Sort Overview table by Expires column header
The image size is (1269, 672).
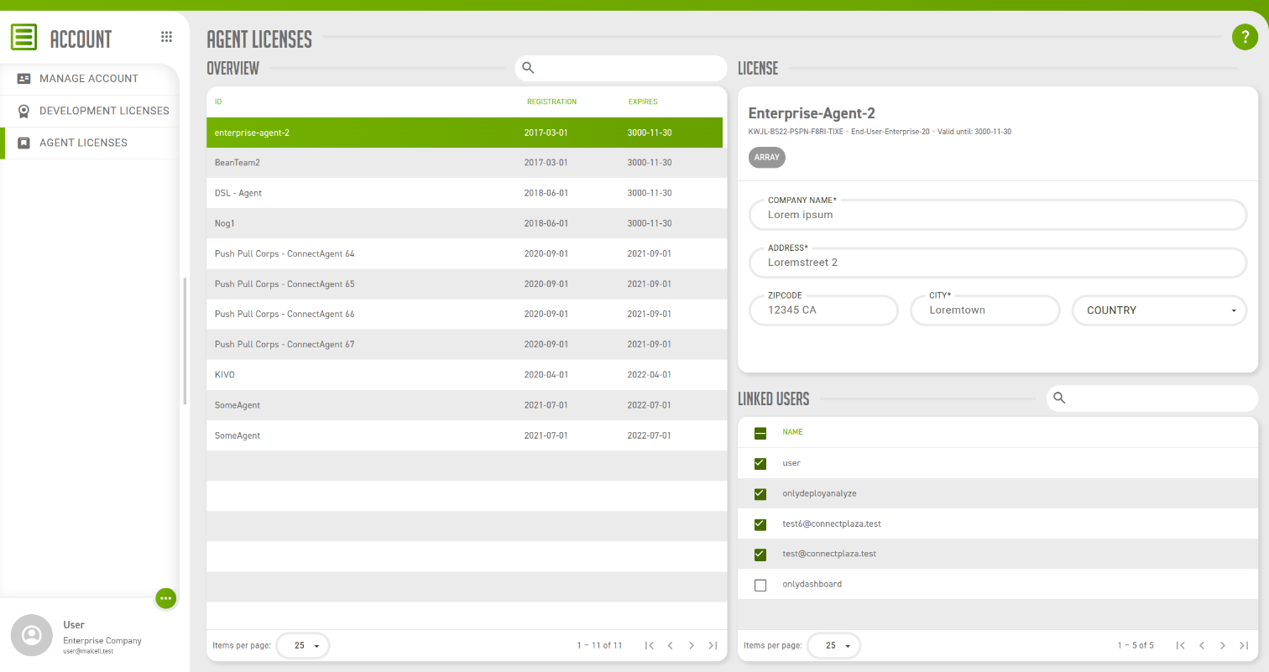(x=643, y=102)
